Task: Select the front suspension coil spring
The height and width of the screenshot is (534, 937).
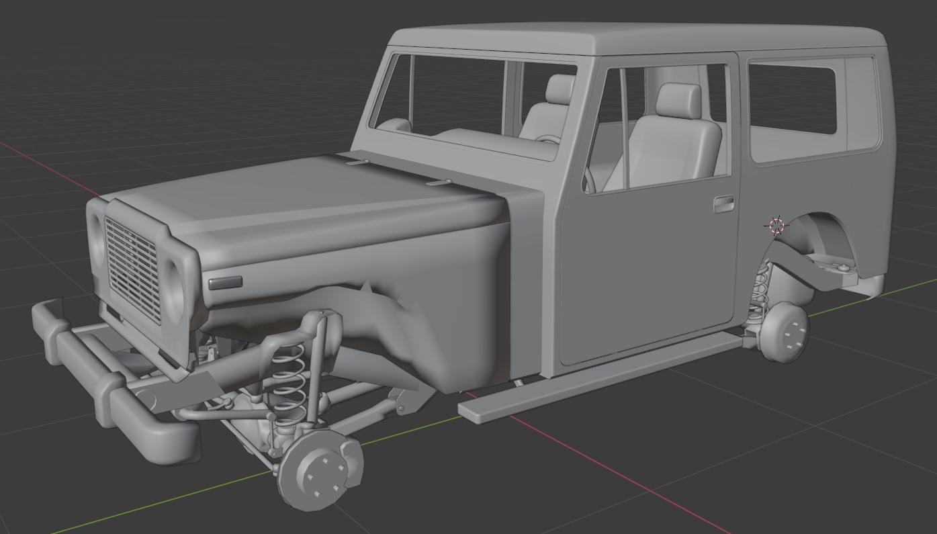Action: (x=290, y=385)
